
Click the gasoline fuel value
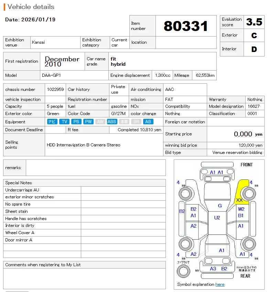point(119,106)
